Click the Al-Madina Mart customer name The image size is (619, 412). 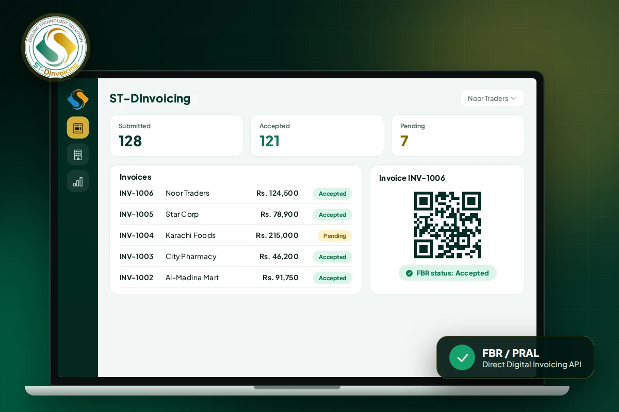point(192,278)
